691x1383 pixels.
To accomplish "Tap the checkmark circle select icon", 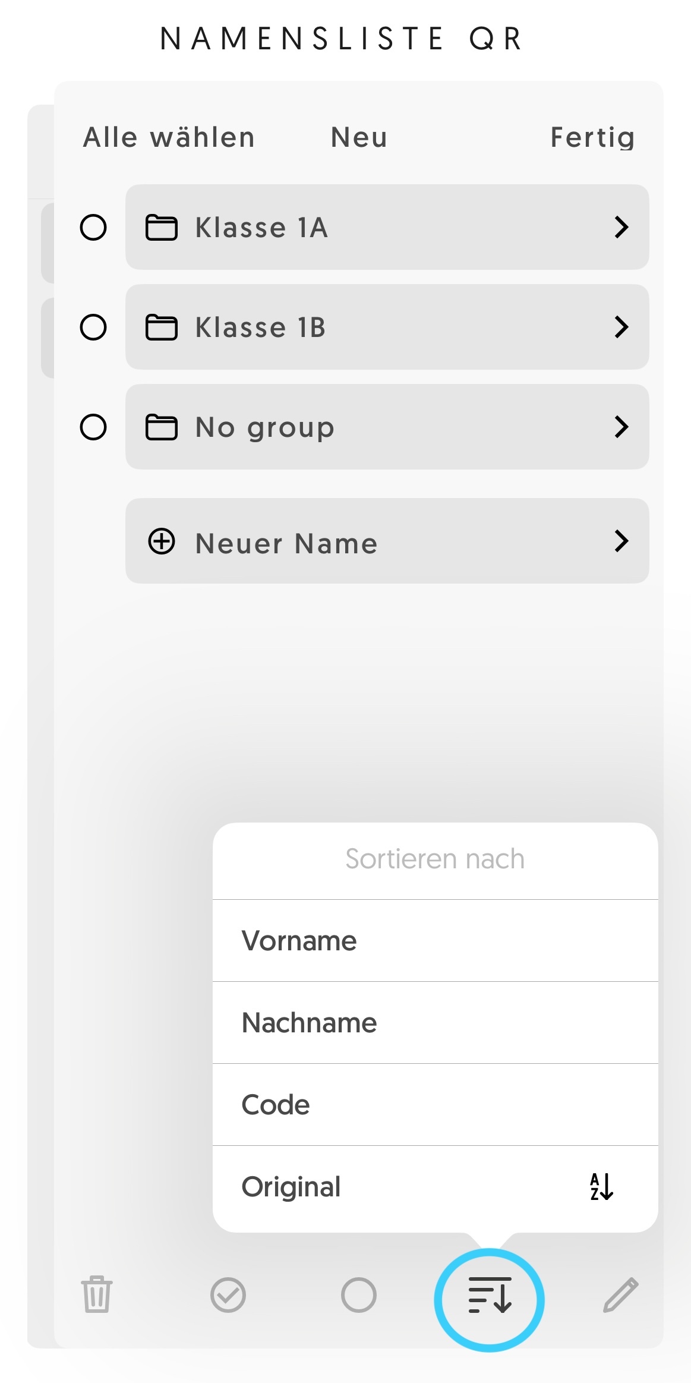I will point(228,1294).
